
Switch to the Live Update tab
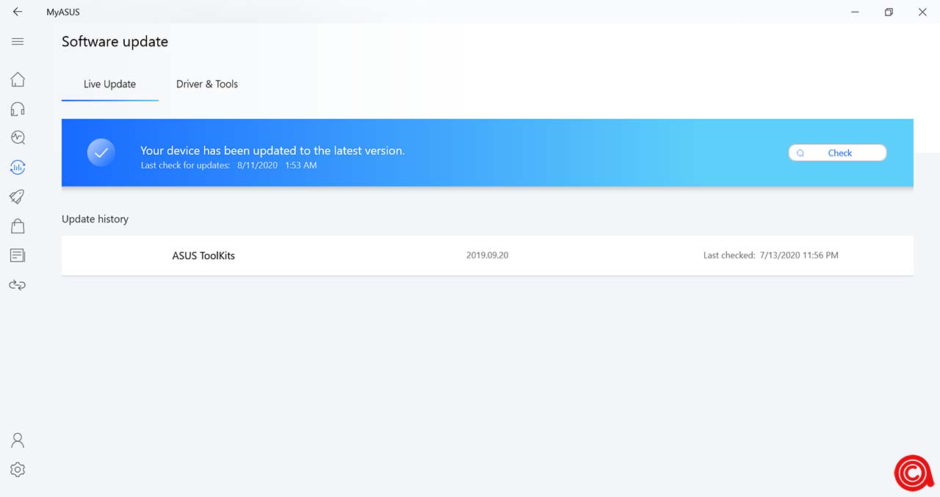pos(109,84)
